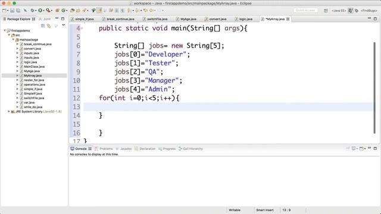
Task: Switch to the logic.java editor tab
Action: click(243, 19)
